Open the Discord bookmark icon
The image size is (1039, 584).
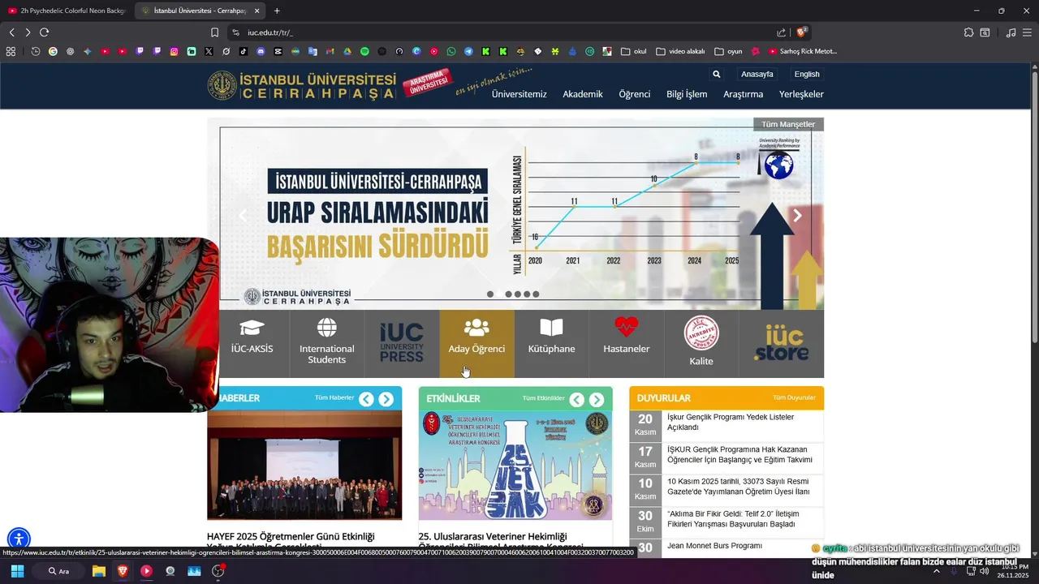tap(261, 51)
